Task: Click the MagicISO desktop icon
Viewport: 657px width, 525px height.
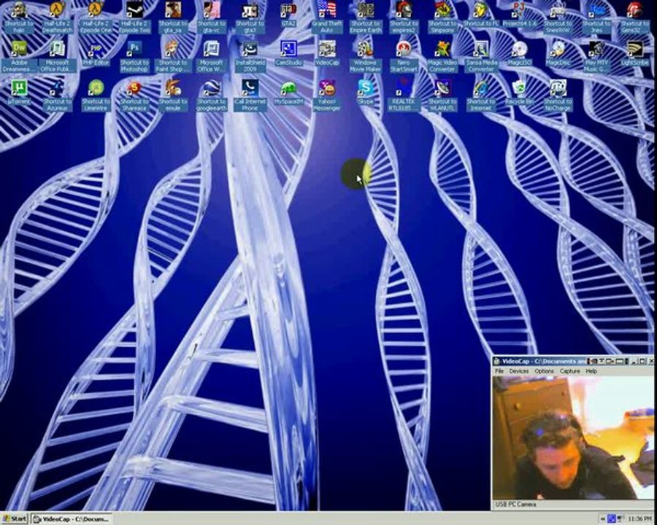Action: [519, 50]
